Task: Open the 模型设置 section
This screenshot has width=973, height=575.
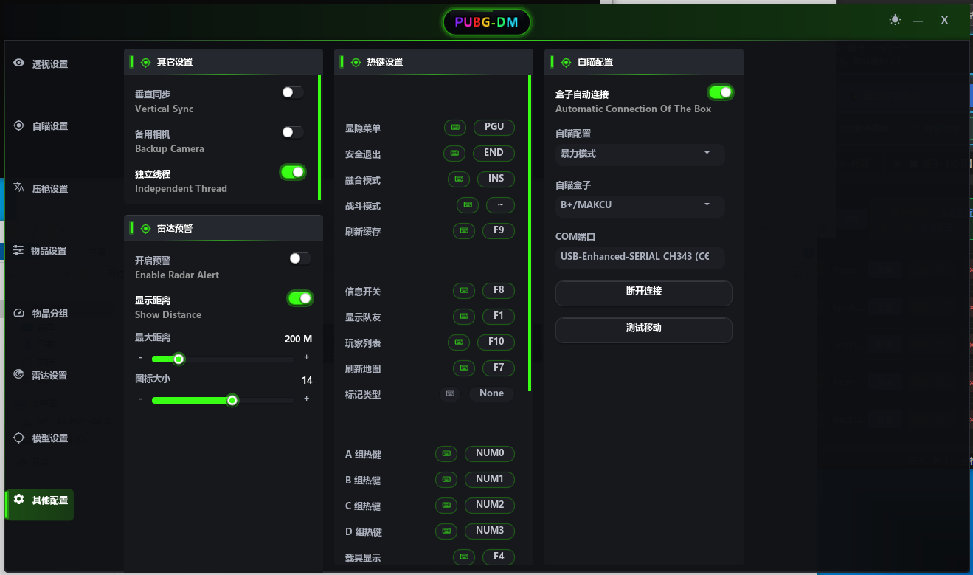Action: point(41,438)
